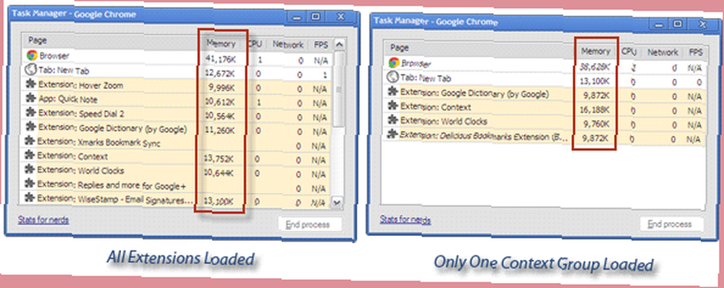Click End process button in right Task Manager
The width and height of the screenshot is (724, 288).
[672, 224]
